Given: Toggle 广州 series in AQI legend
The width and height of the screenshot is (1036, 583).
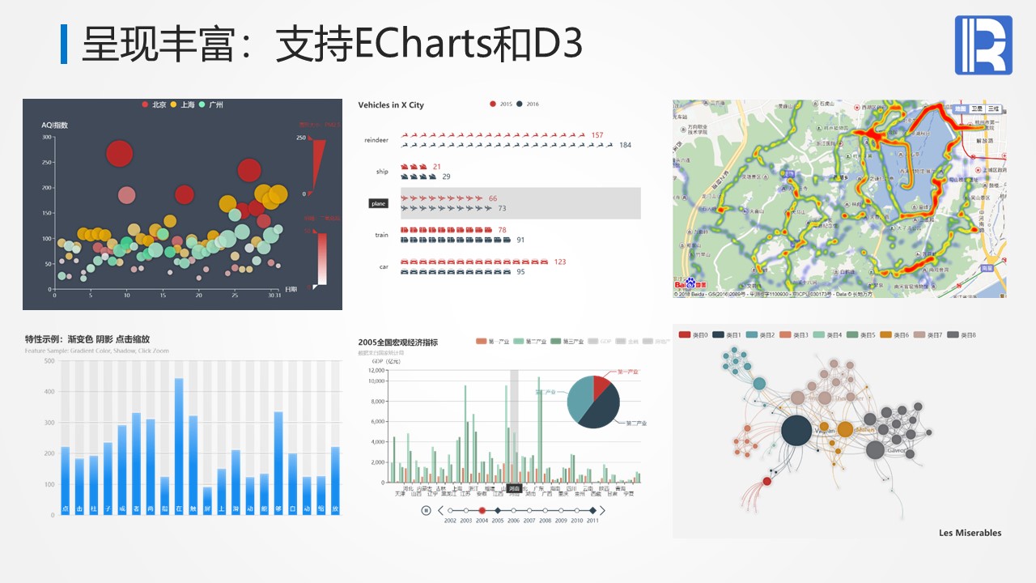Looking at the screenshot, I should (x=211, y=104).
